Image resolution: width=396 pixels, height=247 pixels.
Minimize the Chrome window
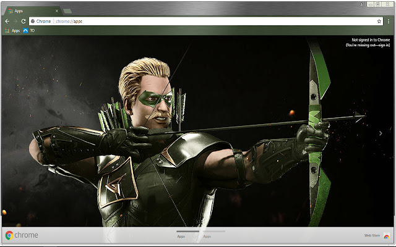(x=371, y=4)
